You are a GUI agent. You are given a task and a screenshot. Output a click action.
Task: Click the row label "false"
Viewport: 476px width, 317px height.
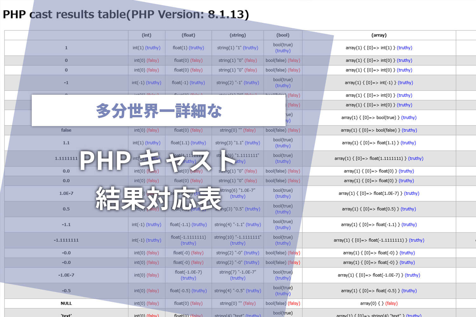point(66,130)
